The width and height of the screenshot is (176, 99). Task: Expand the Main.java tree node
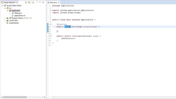coord(10,13)
